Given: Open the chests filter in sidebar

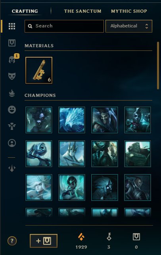Looking at the screenshot, I should click(12, 43).
